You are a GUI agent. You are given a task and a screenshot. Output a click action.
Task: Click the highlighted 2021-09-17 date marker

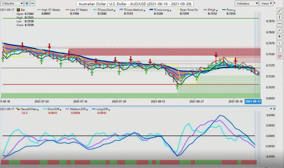(253, 101)
